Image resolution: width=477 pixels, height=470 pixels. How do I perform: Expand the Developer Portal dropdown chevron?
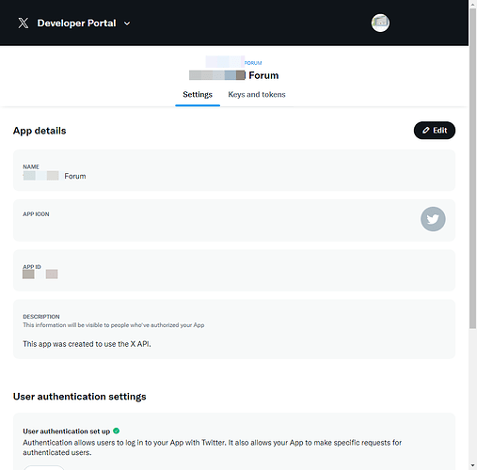pos(127,23)
